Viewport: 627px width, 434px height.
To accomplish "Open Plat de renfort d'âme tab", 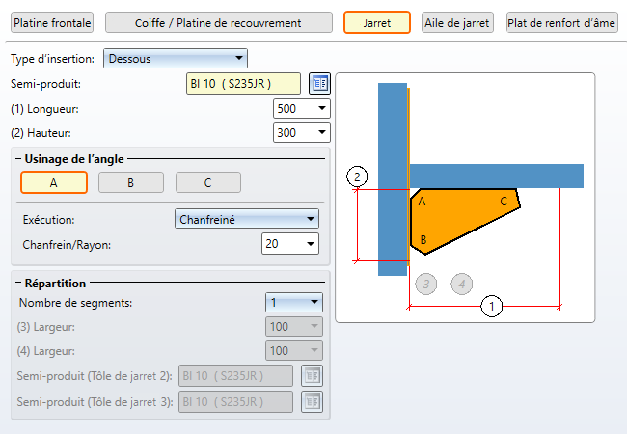I will (x=562, y=22).
